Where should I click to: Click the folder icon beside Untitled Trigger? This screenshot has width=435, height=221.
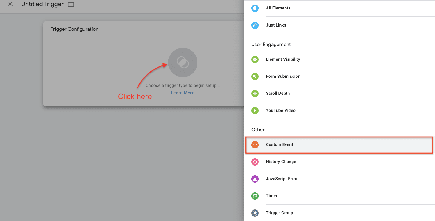coord(71,4)
